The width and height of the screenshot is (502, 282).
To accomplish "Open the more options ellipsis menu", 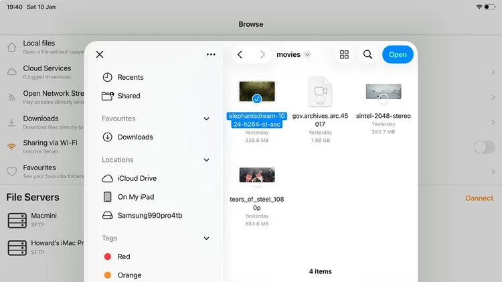I will coord(211,54).
